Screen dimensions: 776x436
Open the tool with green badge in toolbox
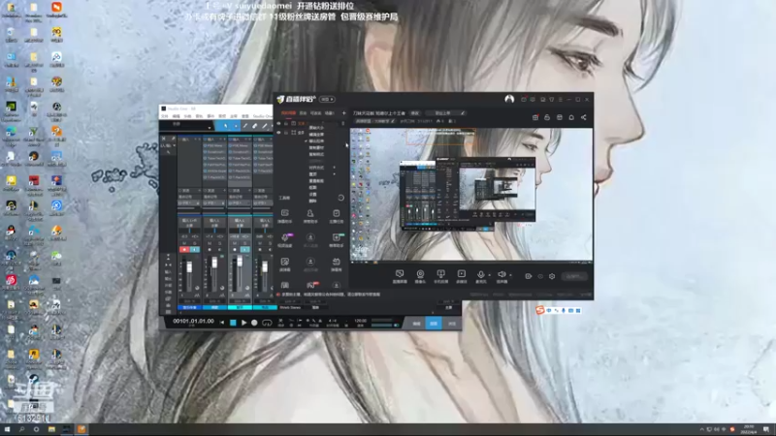(x=336, y=239)
